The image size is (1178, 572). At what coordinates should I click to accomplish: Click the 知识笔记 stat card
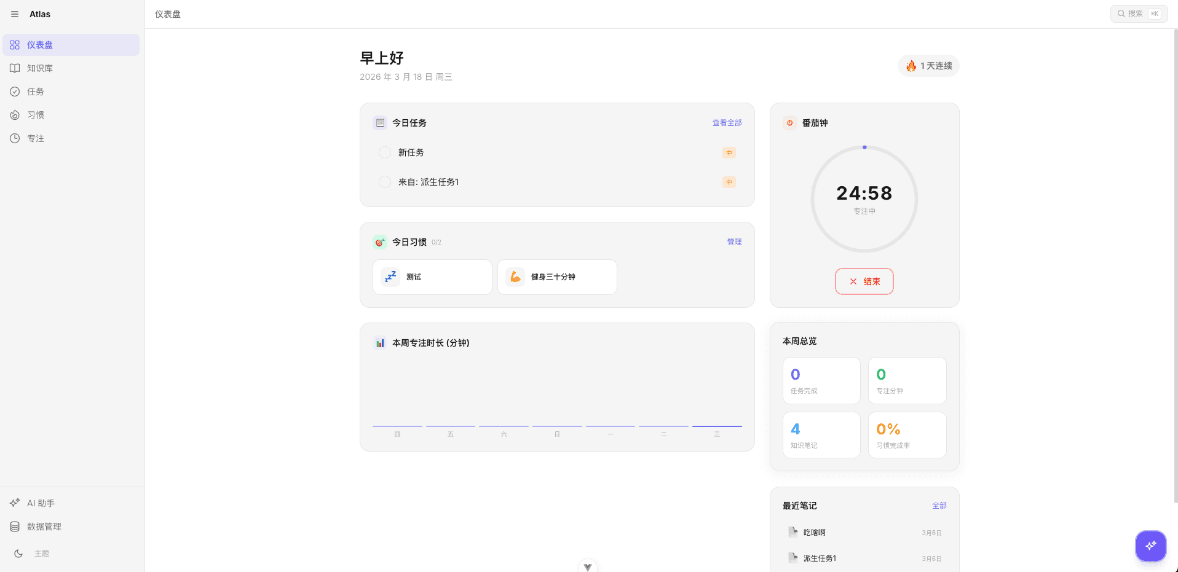pyautogui.click(x=821, y=435)
